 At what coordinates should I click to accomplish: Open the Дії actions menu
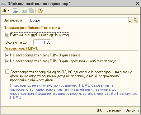tap(6, 11)
